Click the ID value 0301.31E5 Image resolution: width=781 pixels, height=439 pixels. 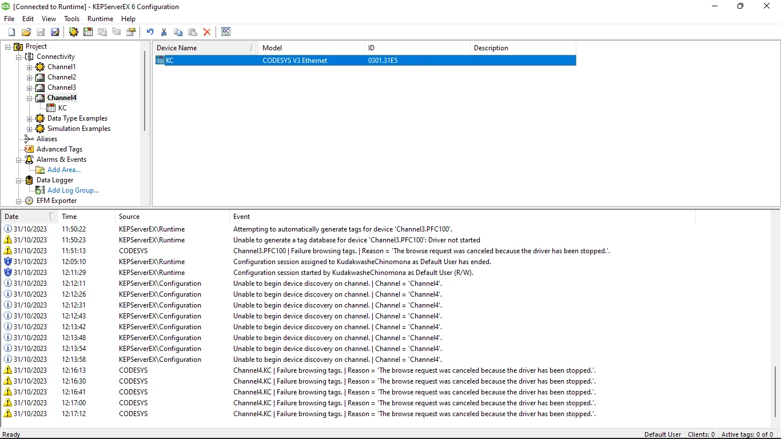point(382,61)
